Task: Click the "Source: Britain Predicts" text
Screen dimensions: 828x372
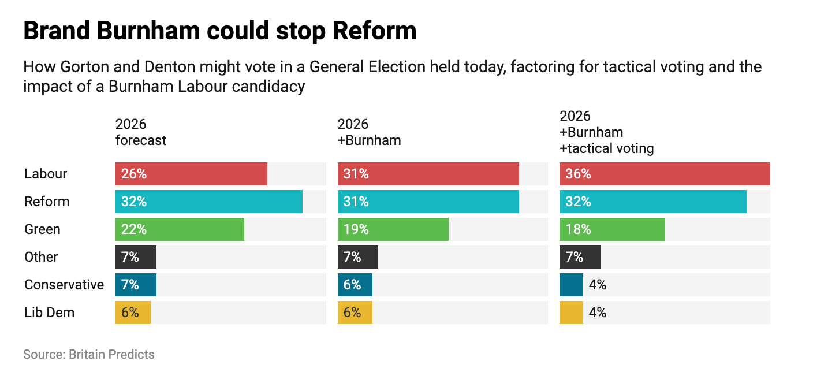Action: pyautogui.click(x=89, y=354)
